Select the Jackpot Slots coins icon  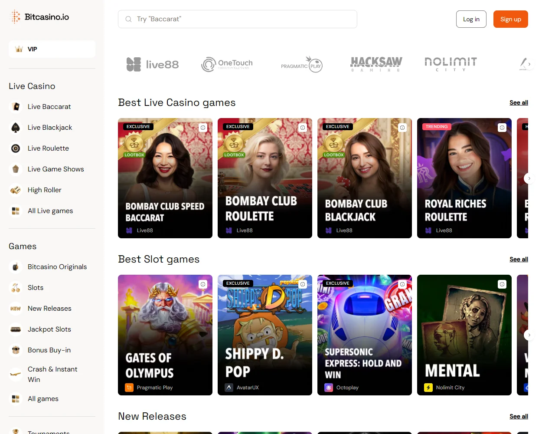[x=16, y=329]
